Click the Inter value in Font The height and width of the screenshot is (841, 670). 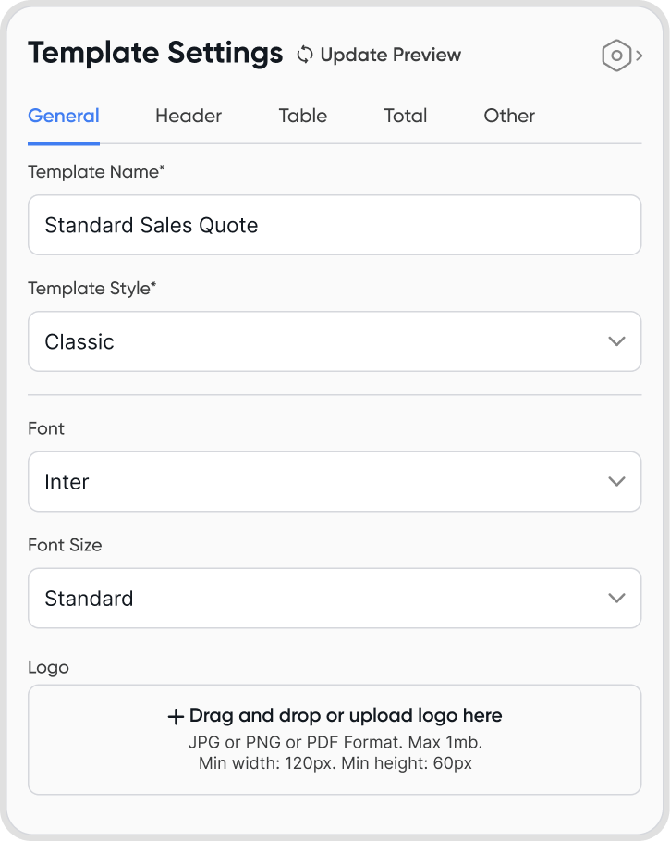[67, 482]
